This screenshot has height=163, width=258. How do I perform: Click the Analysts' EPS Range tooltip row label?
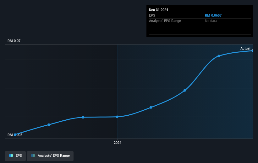click(165, 21)
